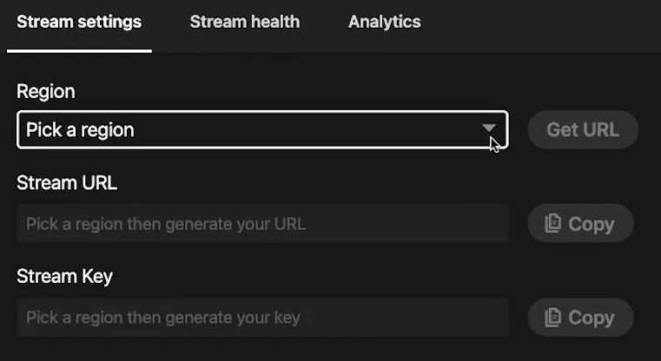This screenshot has height=361, width=661.
Task: Copy the Stream URL
Action: tap(580, 224)
